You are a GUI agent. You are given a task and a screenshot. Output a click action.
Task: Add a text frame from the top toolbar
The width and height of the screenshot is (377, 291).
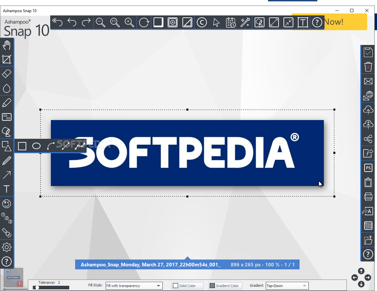point(303,22)
